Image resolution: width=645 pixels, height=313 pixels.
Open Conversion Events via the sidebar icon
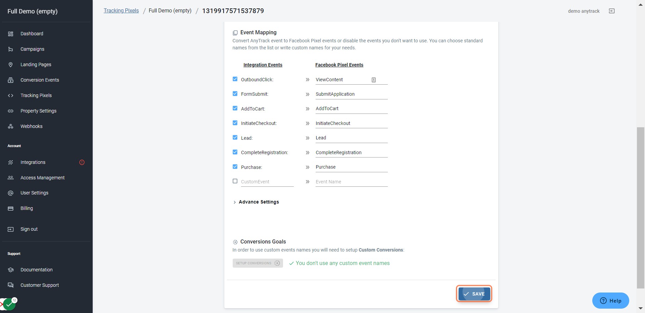coord(10,80)
